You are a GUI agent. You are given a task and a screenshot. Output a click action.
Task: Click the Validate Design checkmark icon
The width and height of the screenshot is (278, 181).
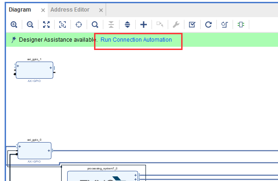(x=192, y=25)
